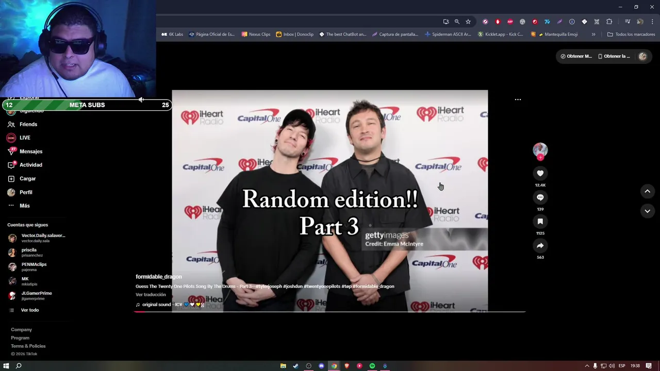
Task: Open File Explorer from the taskbar
Action: 283,366
